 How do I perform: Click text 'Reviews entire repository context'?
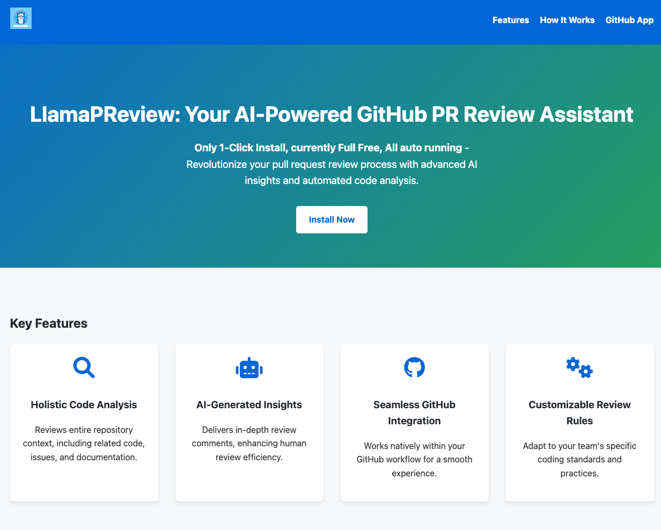(84, 443)
